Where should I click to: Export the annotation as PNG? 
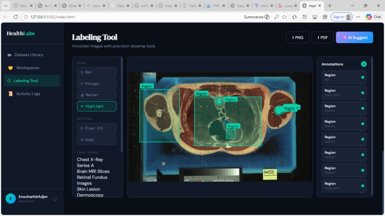click(x=297, y=37)
